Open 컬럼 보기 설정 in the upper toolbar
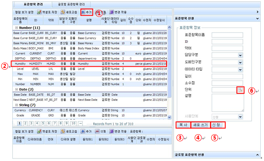 (x=24, y=12)
